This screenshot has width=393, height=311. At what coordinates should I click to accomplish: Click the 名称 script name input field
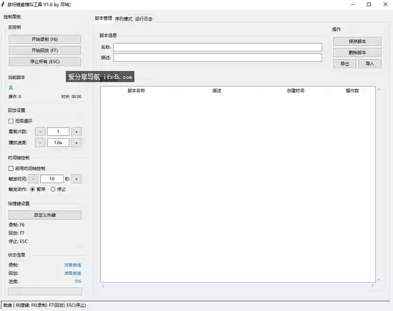[217, 47]
